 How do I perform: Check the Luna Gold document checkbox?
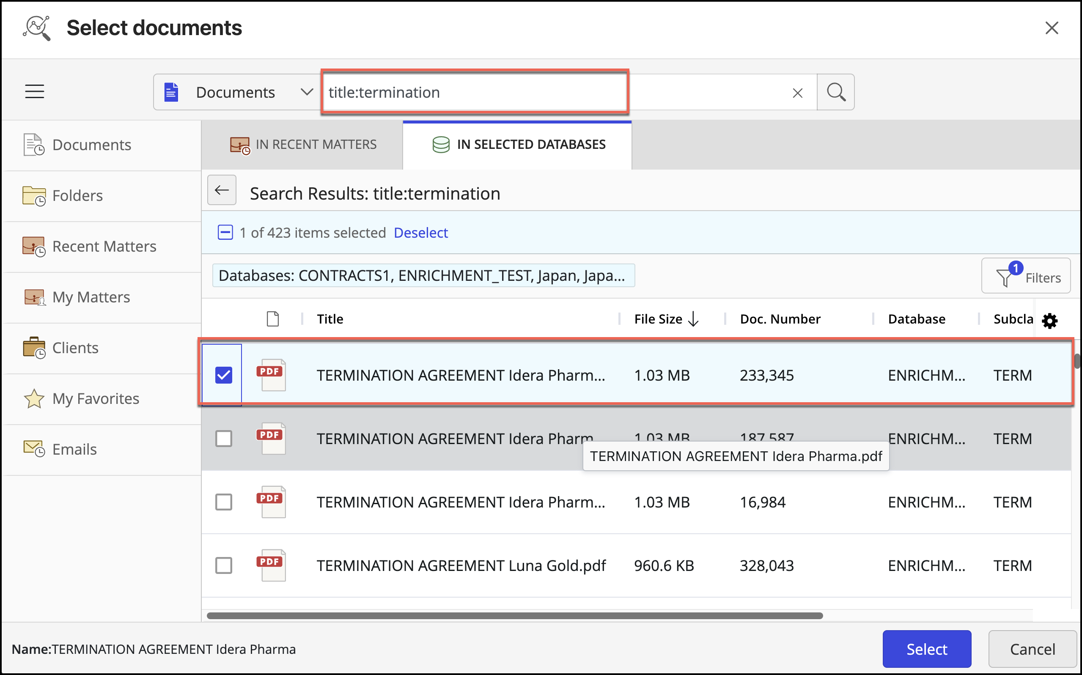tap(224, 565)
